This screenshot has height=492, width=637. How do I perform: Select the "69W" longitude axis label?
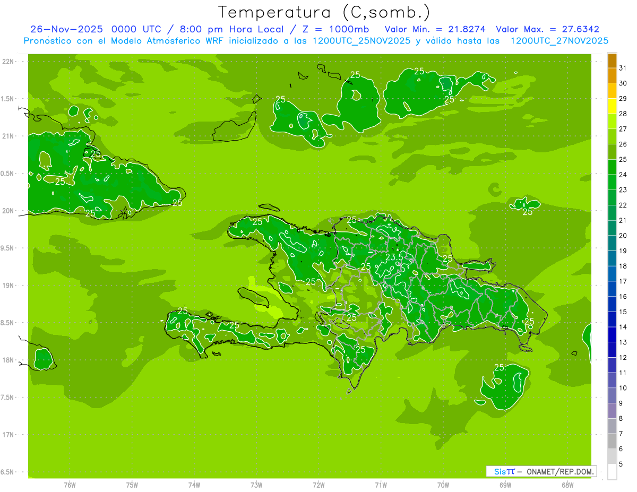(505, 485)
